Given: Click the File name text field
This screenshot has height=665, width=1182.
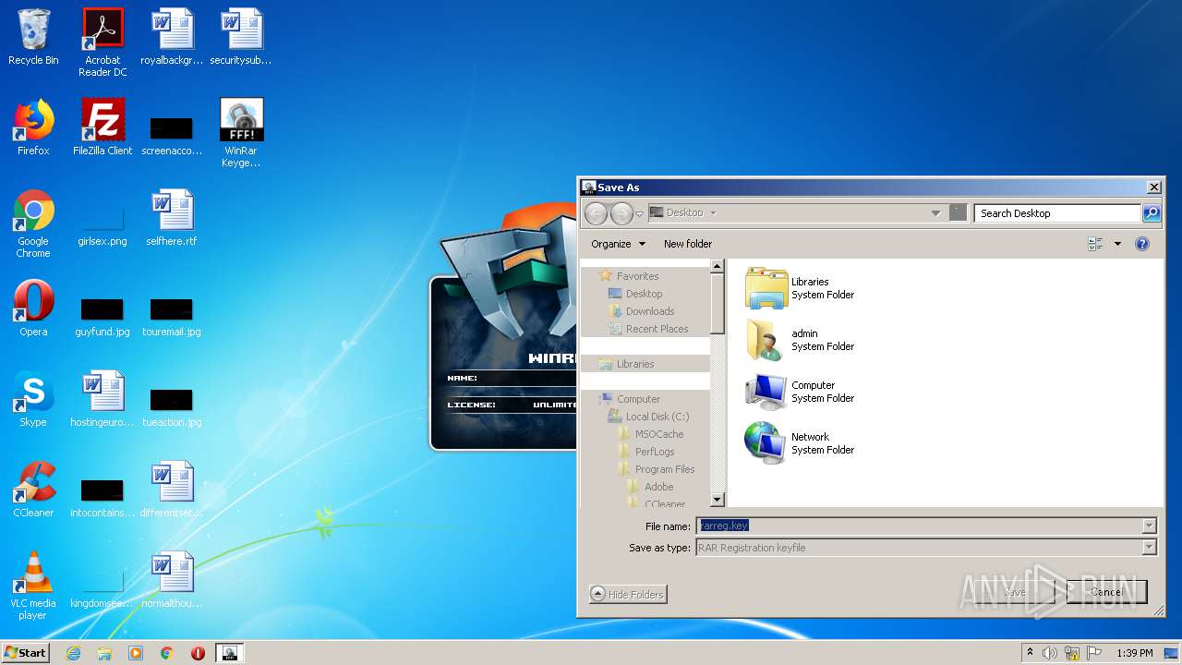Looking at the screenshot, I should 919,526.
